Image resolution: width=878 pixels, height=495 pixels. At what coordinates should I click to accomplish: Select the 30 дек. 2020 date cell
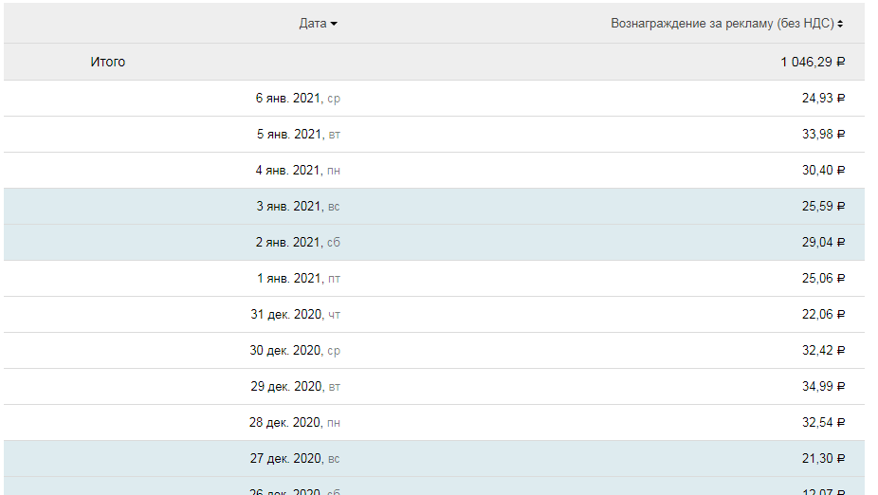[x=295, y=350]
